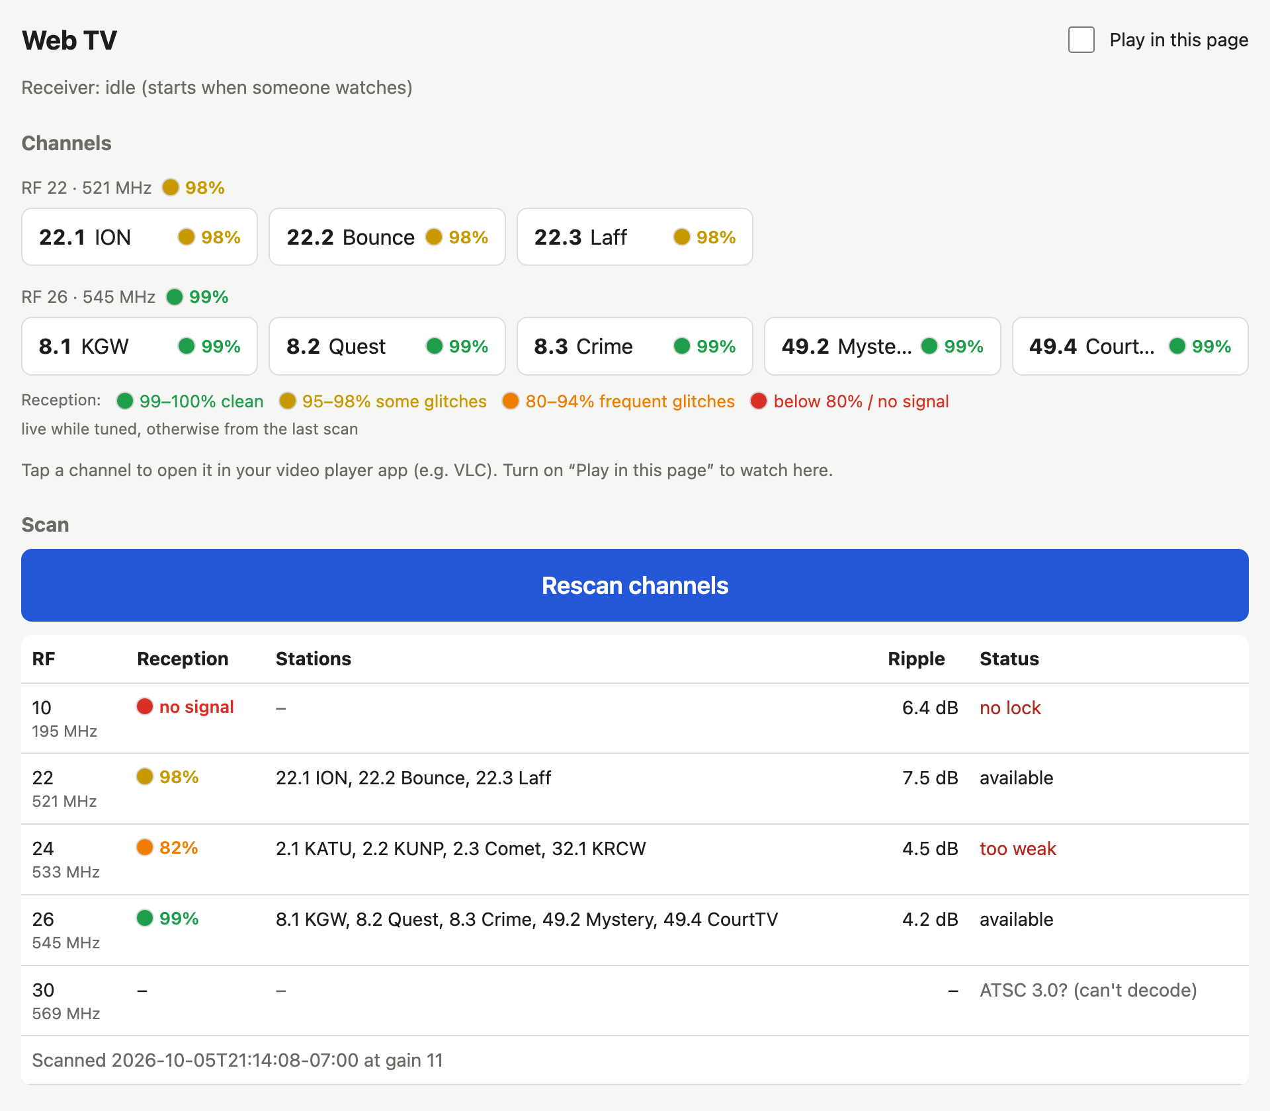Click the 'Receiver: idle' status line

[217, 87]
